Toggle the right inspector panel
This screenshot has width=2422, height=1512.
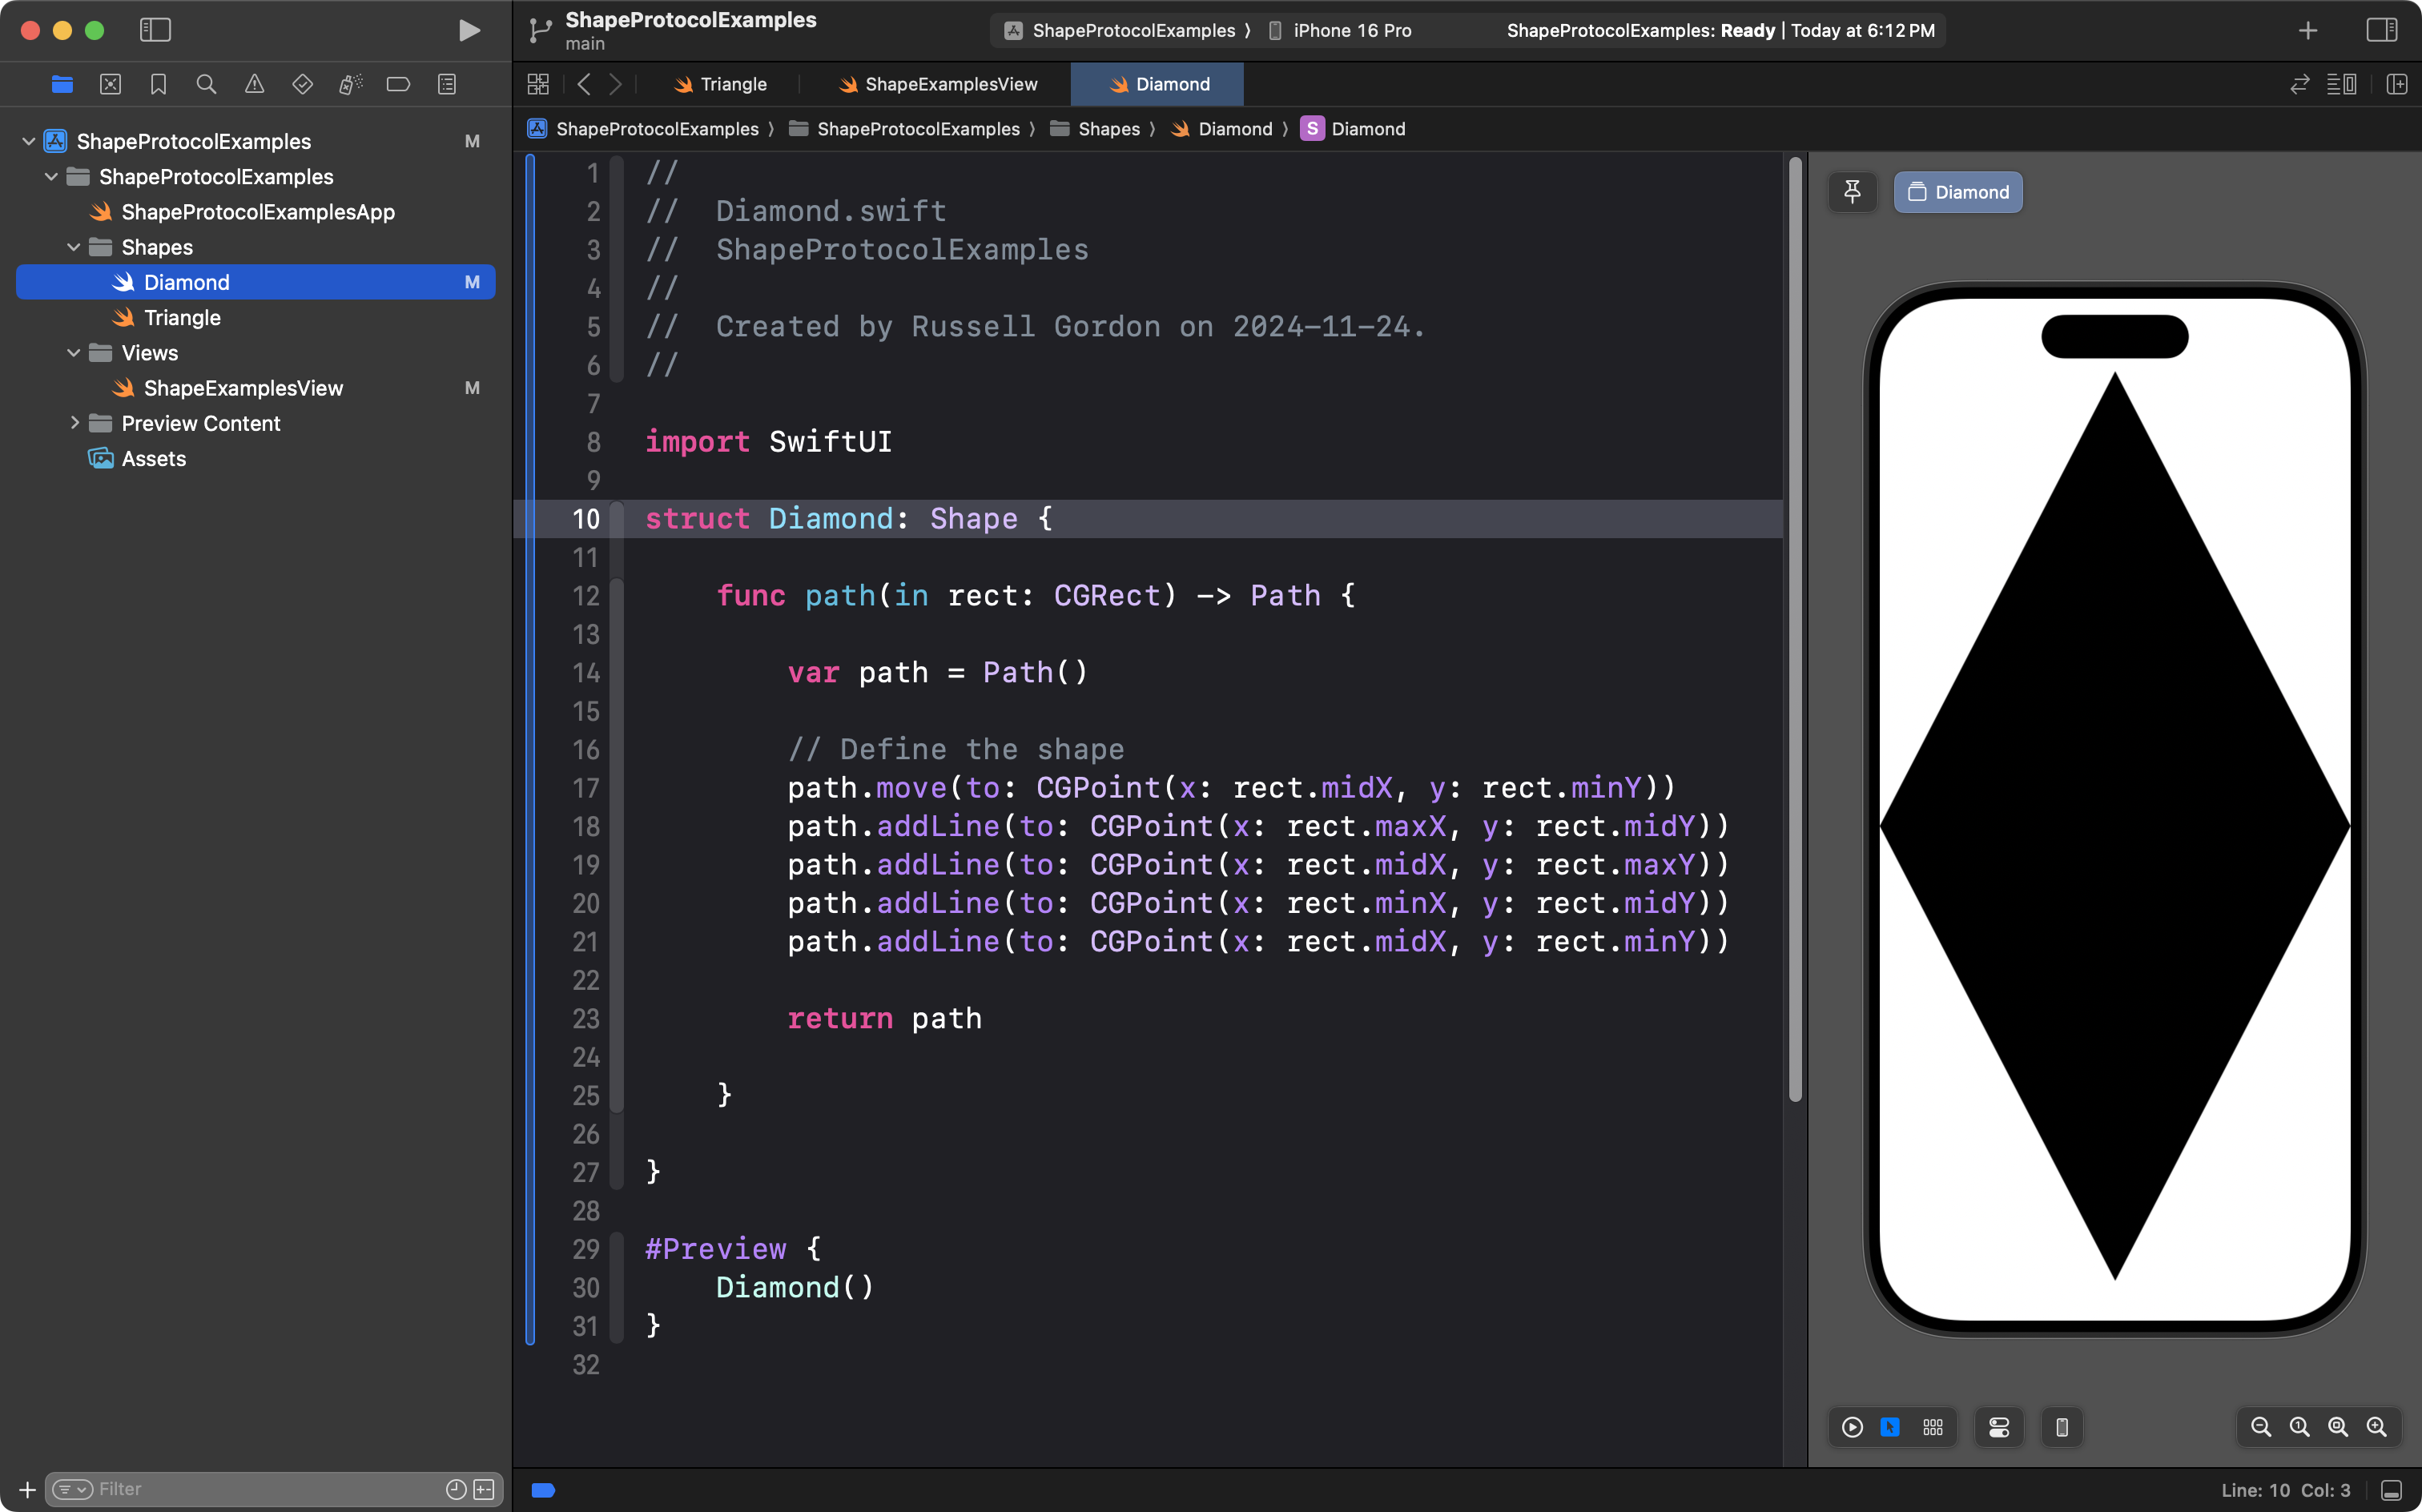[2382, 30]
